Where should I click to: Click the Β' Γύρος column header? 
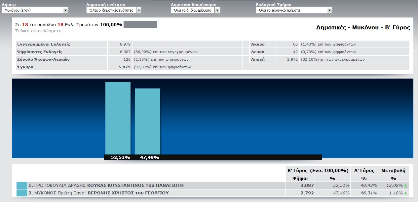318,171
